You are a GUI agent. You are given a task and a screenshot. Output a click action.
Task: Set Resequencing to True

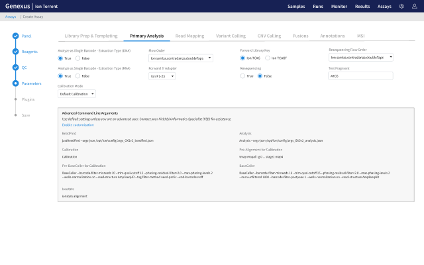click(x=242, y=76)
